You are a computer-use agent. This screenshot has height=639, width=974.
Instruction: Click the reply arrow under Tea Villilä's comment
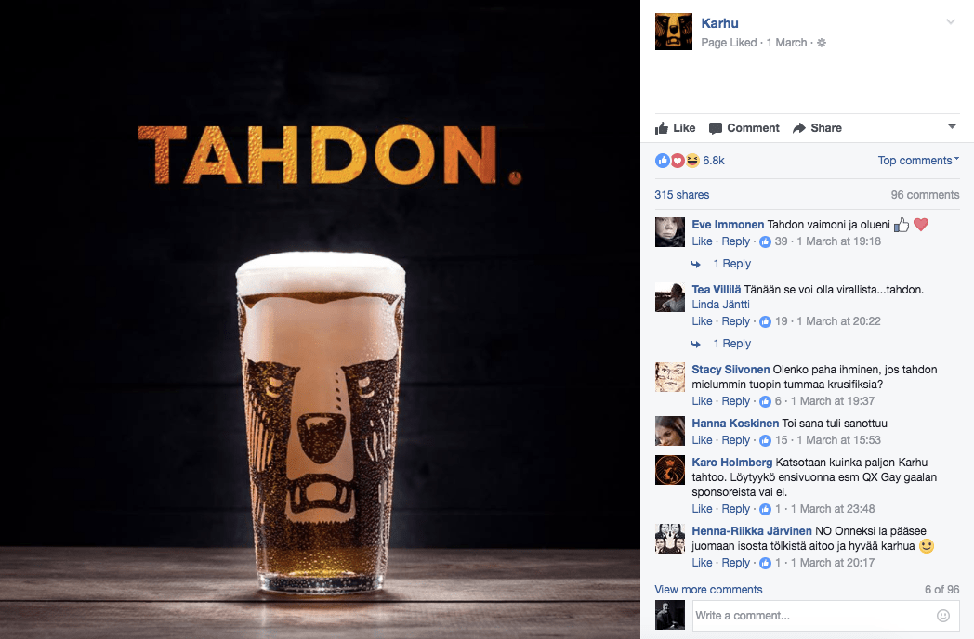[x=696, y=344]
